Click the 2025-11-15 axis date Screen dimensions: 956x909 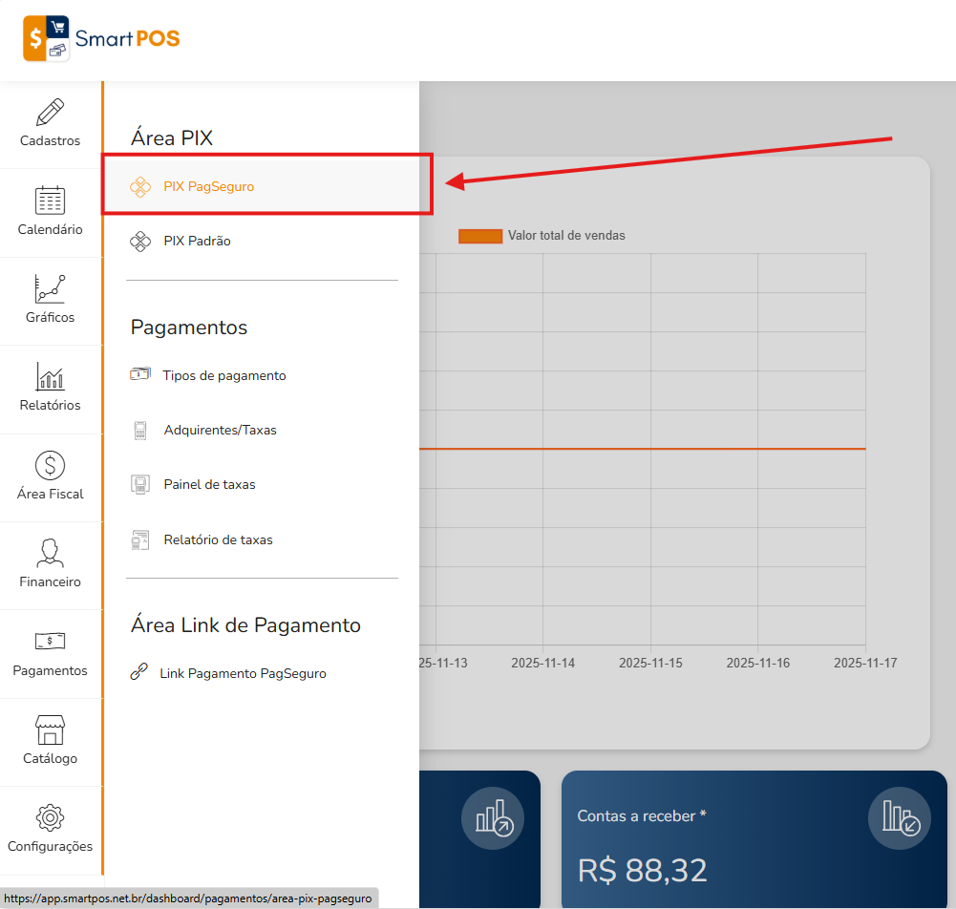650,663
